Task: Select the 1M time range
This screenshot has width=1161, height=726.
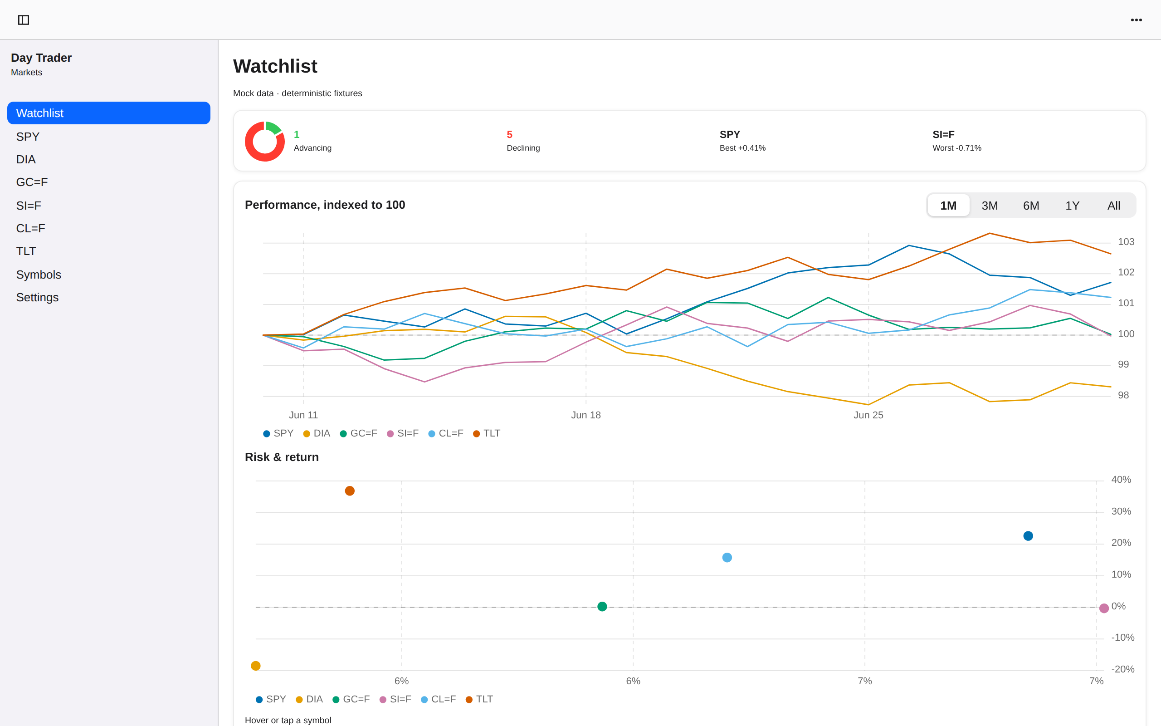Action: [948, 206]
